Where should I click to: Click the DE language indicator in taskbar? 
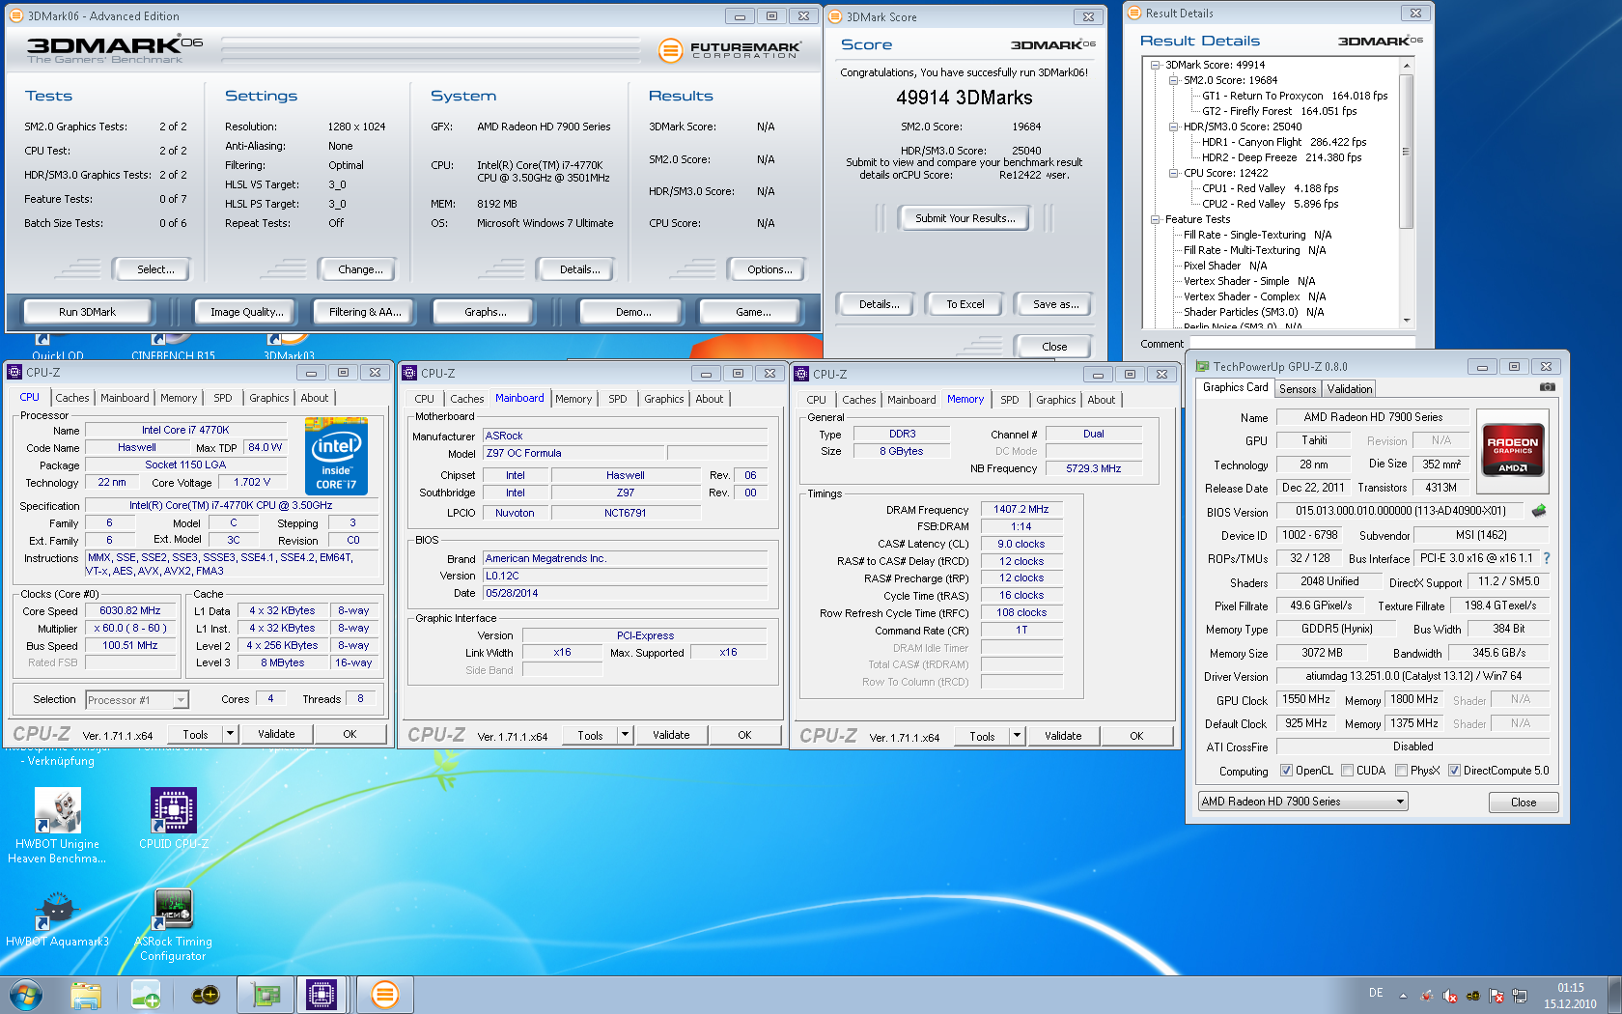point(1376,993)
